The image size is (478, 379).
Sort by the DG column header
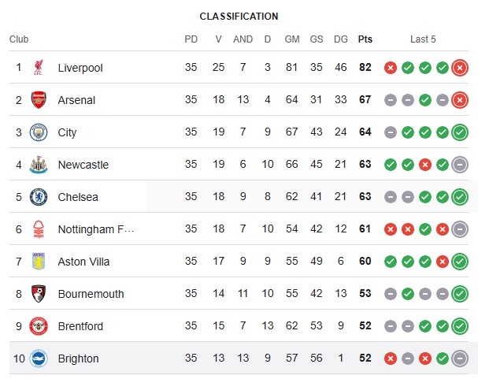pyautogui.click(x=340, y=39)
